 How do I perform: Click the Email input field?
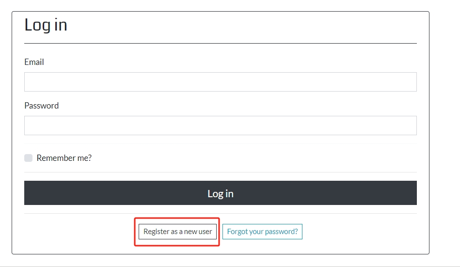pos(220,82)
